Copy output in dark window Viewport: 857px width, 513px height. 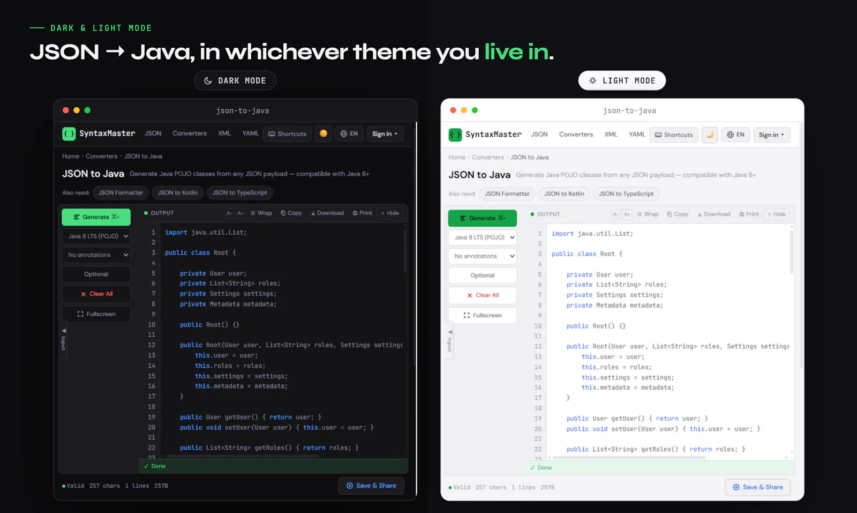(291, 213)
